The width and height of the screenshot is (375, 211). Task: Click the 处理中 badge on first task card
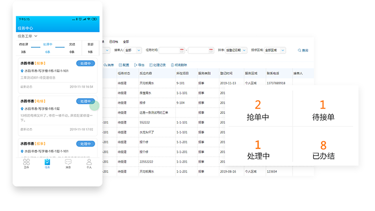coord(85,63)
